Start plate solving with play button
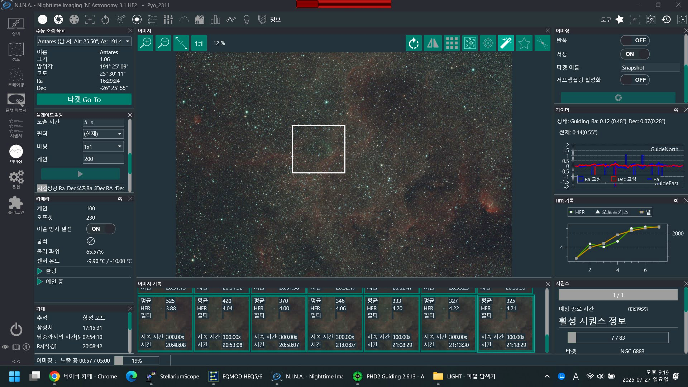 coord(80,174)
